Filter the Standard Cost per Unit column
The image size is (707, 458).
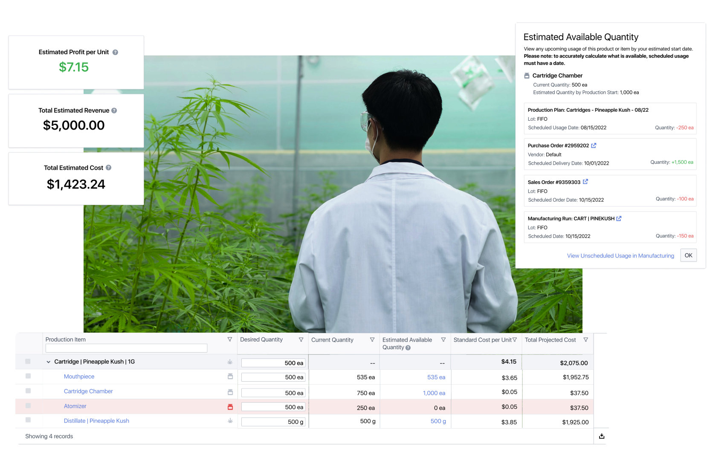(515, 339)
